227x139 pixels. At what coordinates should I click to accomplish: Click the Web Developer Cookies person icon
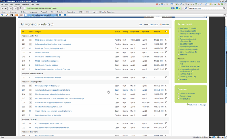(x=162, y=4)
